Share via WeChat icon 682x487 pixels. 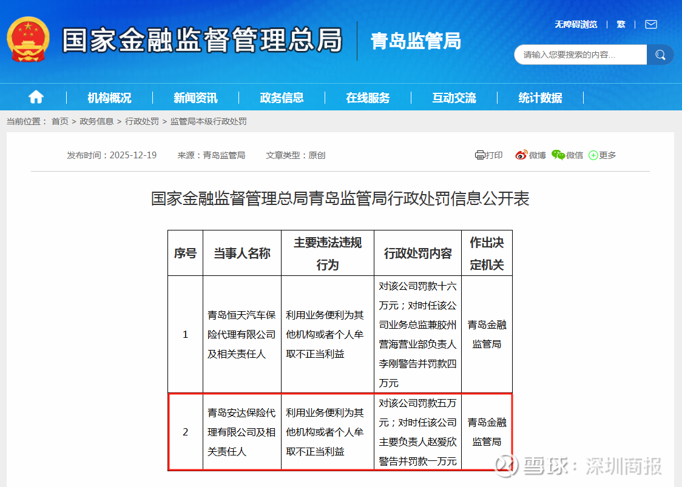tap(558, 155)
